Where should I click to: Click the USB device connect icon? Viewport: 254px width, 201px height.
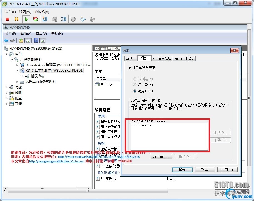pos(92,19)
